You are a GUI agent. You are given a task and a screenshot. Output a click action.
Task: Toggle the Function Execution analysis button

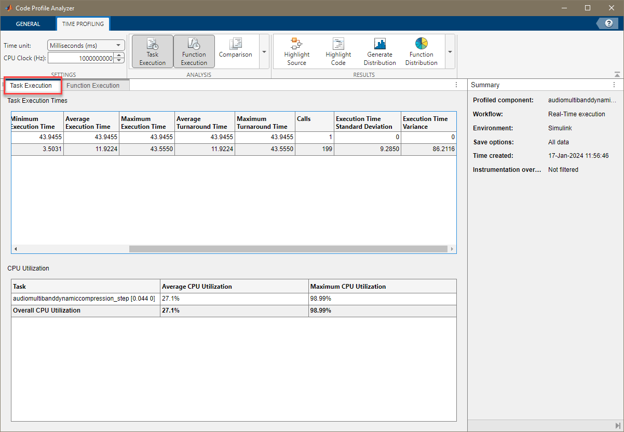[194, 52]
